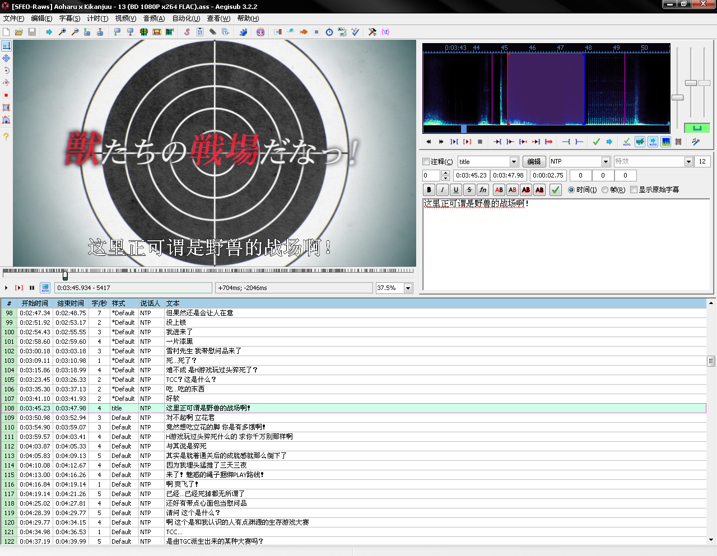Screen dimensions: 717x556
Task: Open the attachments list with the paperclip icon
Action: (213, 32)
